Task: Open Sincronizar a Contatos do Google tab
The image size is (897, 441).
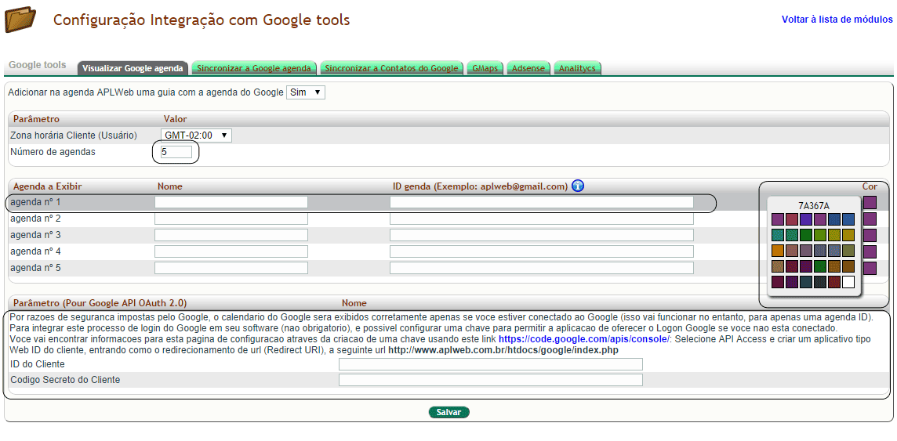Action: [x=392, y=68]
